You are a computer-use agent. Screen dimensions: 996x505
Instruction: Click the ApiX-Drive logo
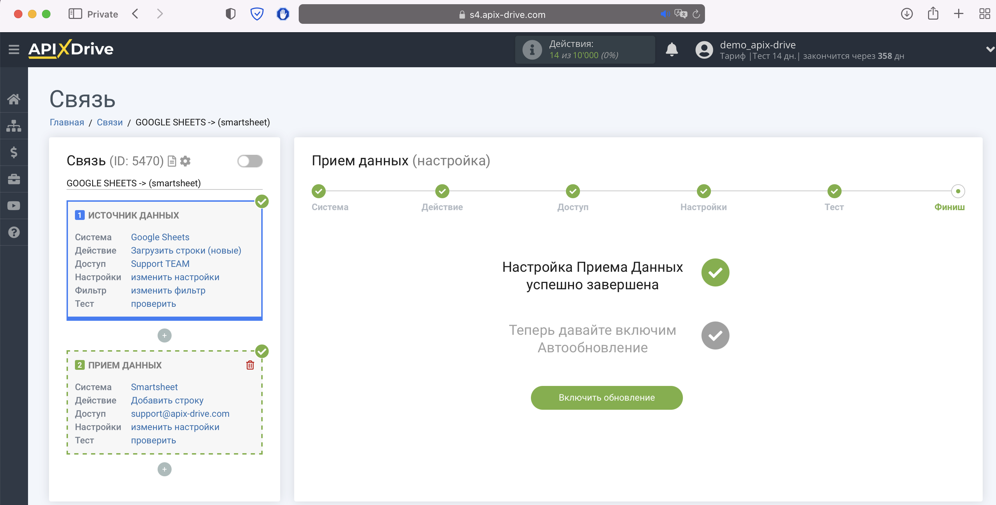tap(71, 49)
